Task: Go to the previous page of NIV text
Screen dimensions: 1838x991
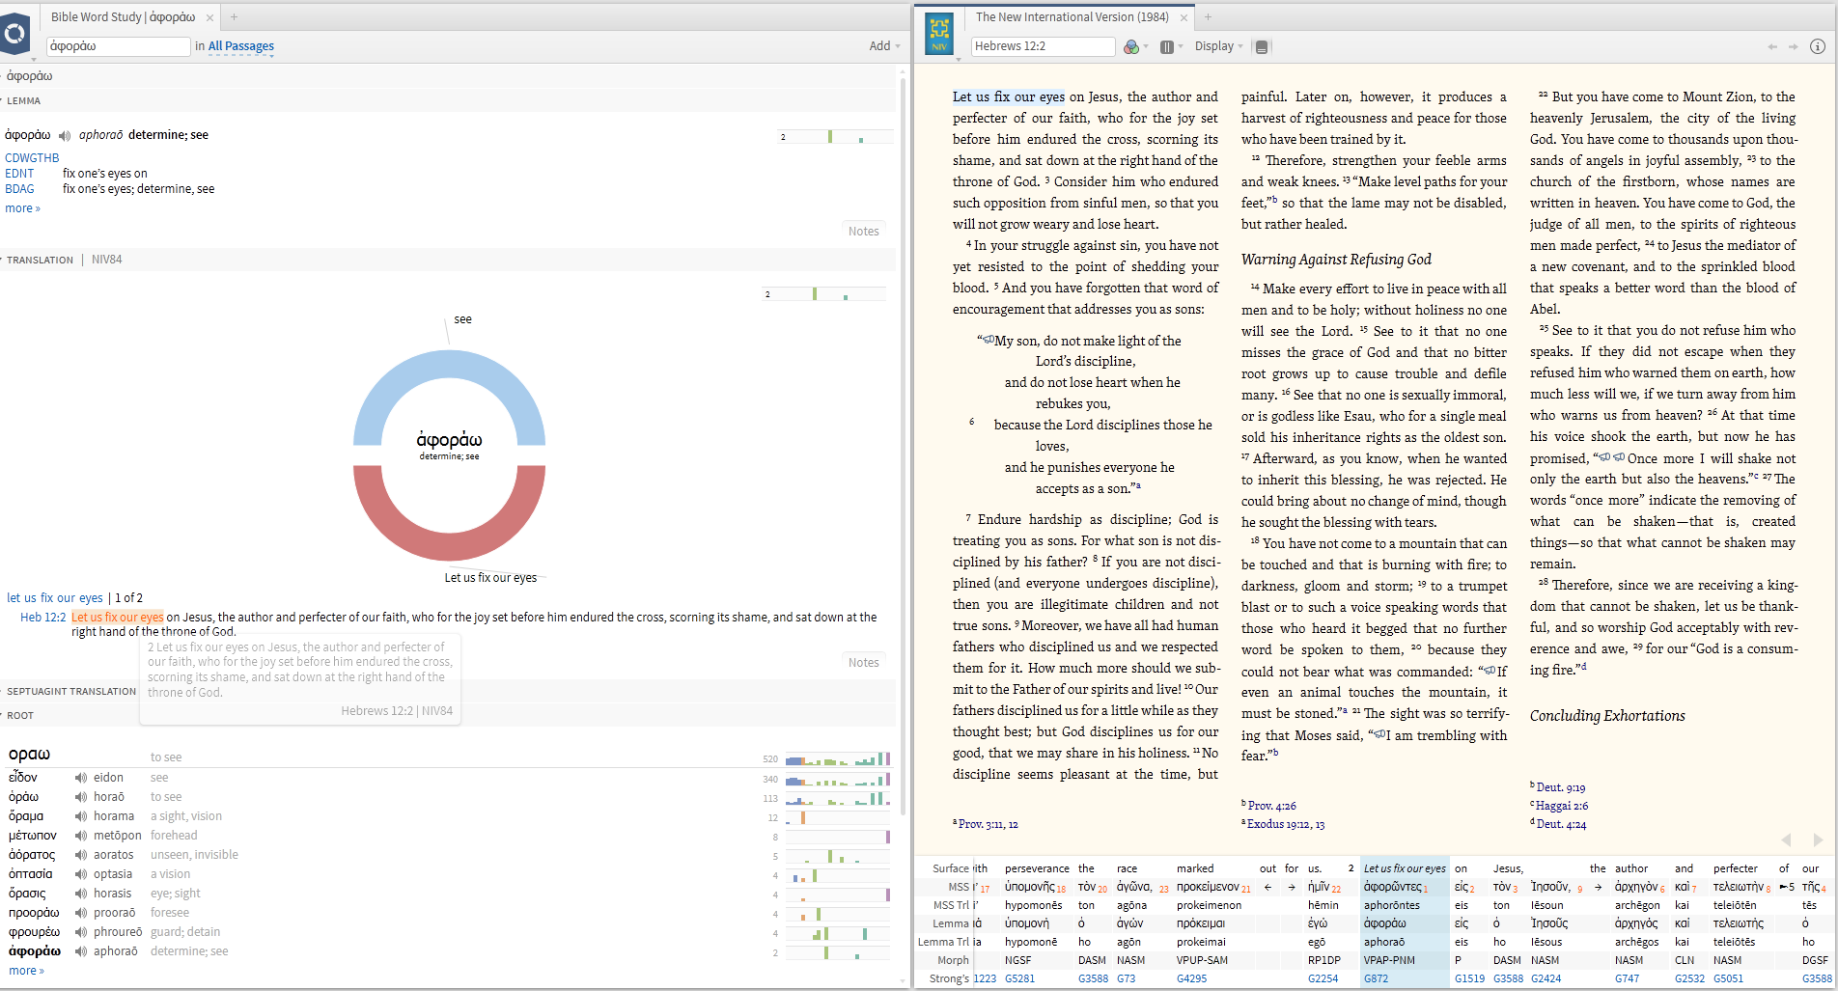Action: [1787, 840]
